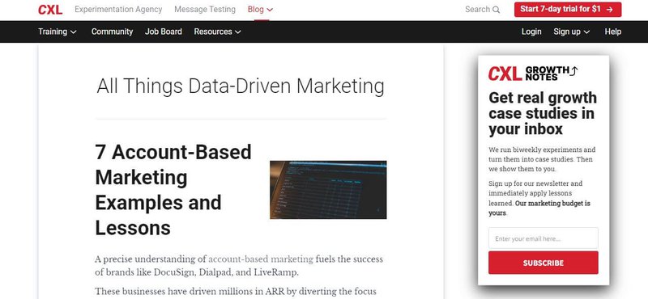Click the red SUBSCRIBE button
This screenshot has height=299, width=648.
pyautogui.click(x=543, y=263)
